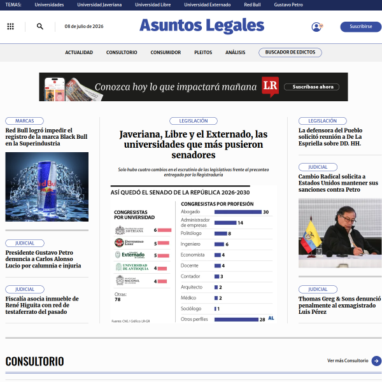The image size is (382, 382).
Task: Click the CONSULTORIO section heading
Action: point(34,361)
